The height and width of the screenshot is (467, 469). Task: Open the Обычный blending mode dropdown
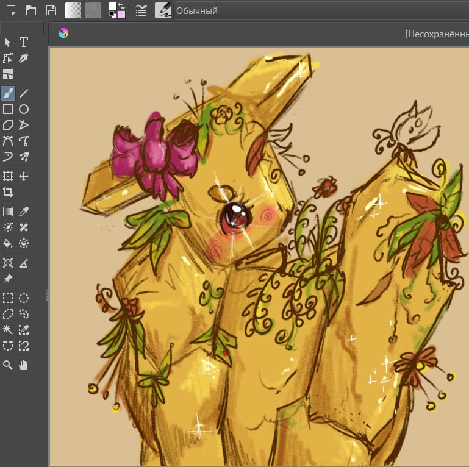click(321, 11)
